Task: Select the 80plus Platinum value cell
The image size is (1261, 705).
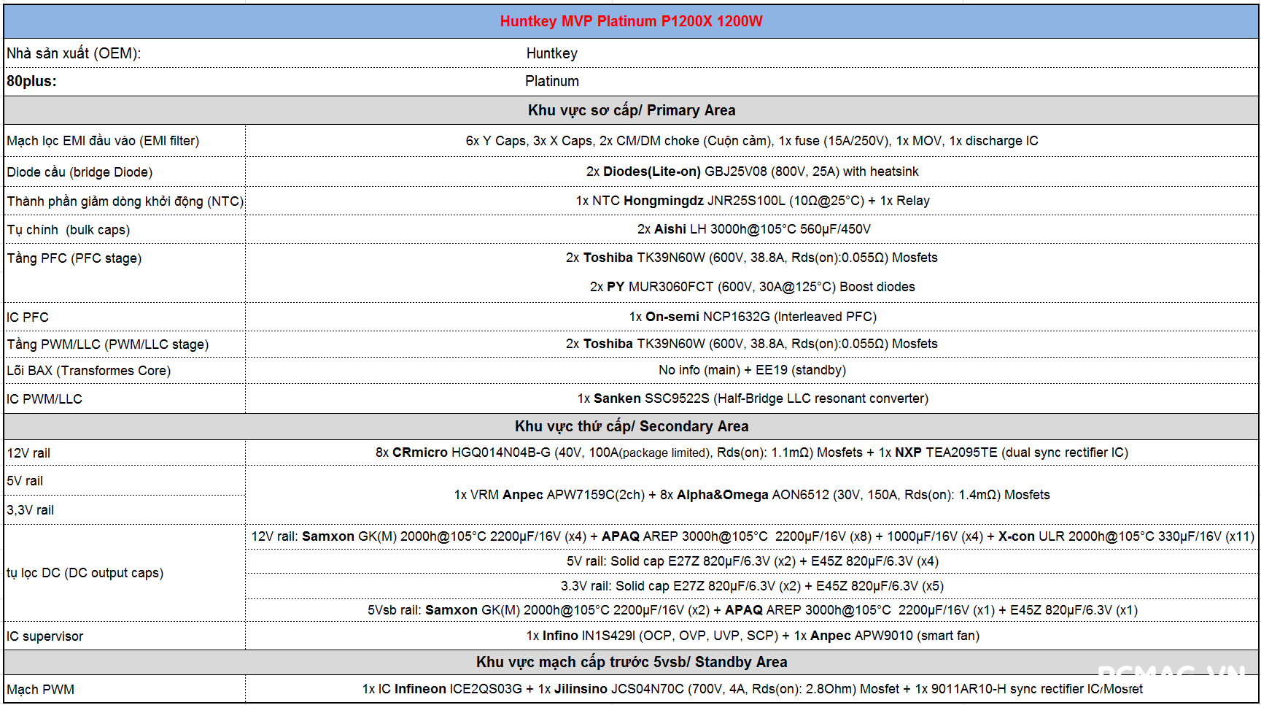Action: pyautogui.click(x=552, y=81)
